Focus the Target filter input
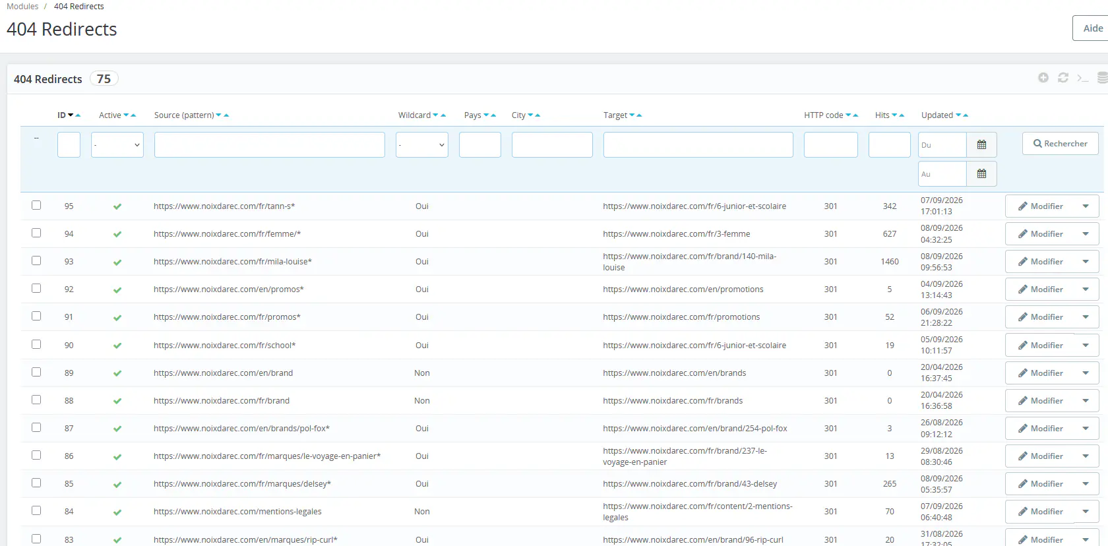Image resolution: width=1108 pixels, height=546 pixels. (698, 145)
